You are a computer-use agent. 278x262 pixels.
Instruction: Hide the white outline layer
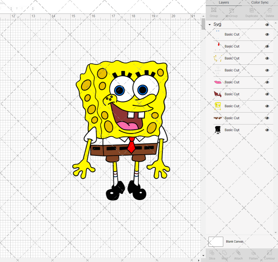click(x=267, y=70)
